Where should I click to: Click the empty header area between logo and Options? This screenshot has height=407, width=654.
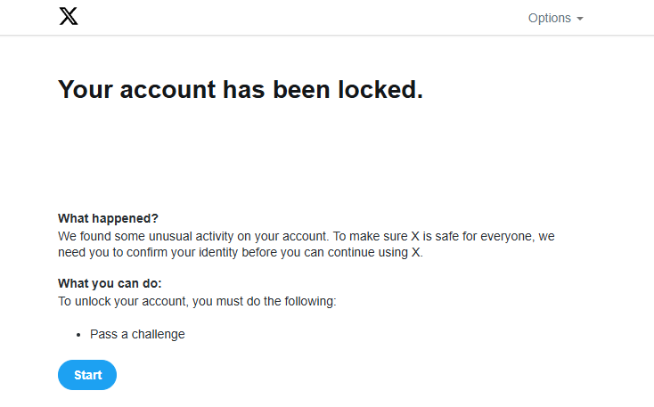click(303, 18)
